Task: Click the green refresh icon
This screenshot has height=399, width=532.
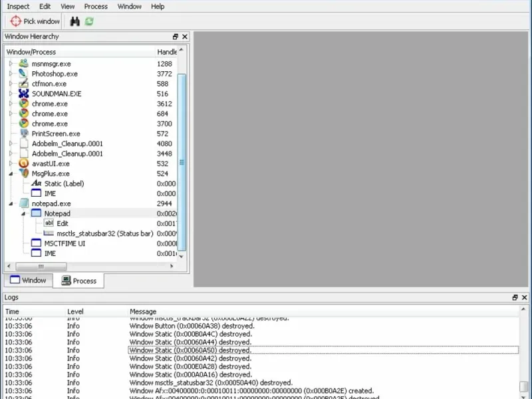Action: click(89, 21)
